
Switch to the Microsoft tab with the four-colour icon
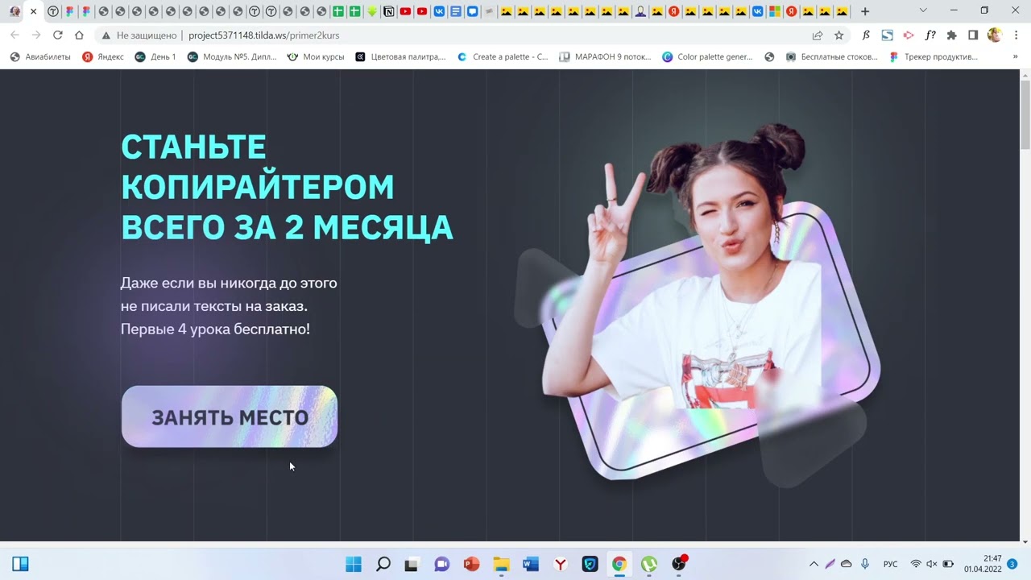(x=775, y=11)
